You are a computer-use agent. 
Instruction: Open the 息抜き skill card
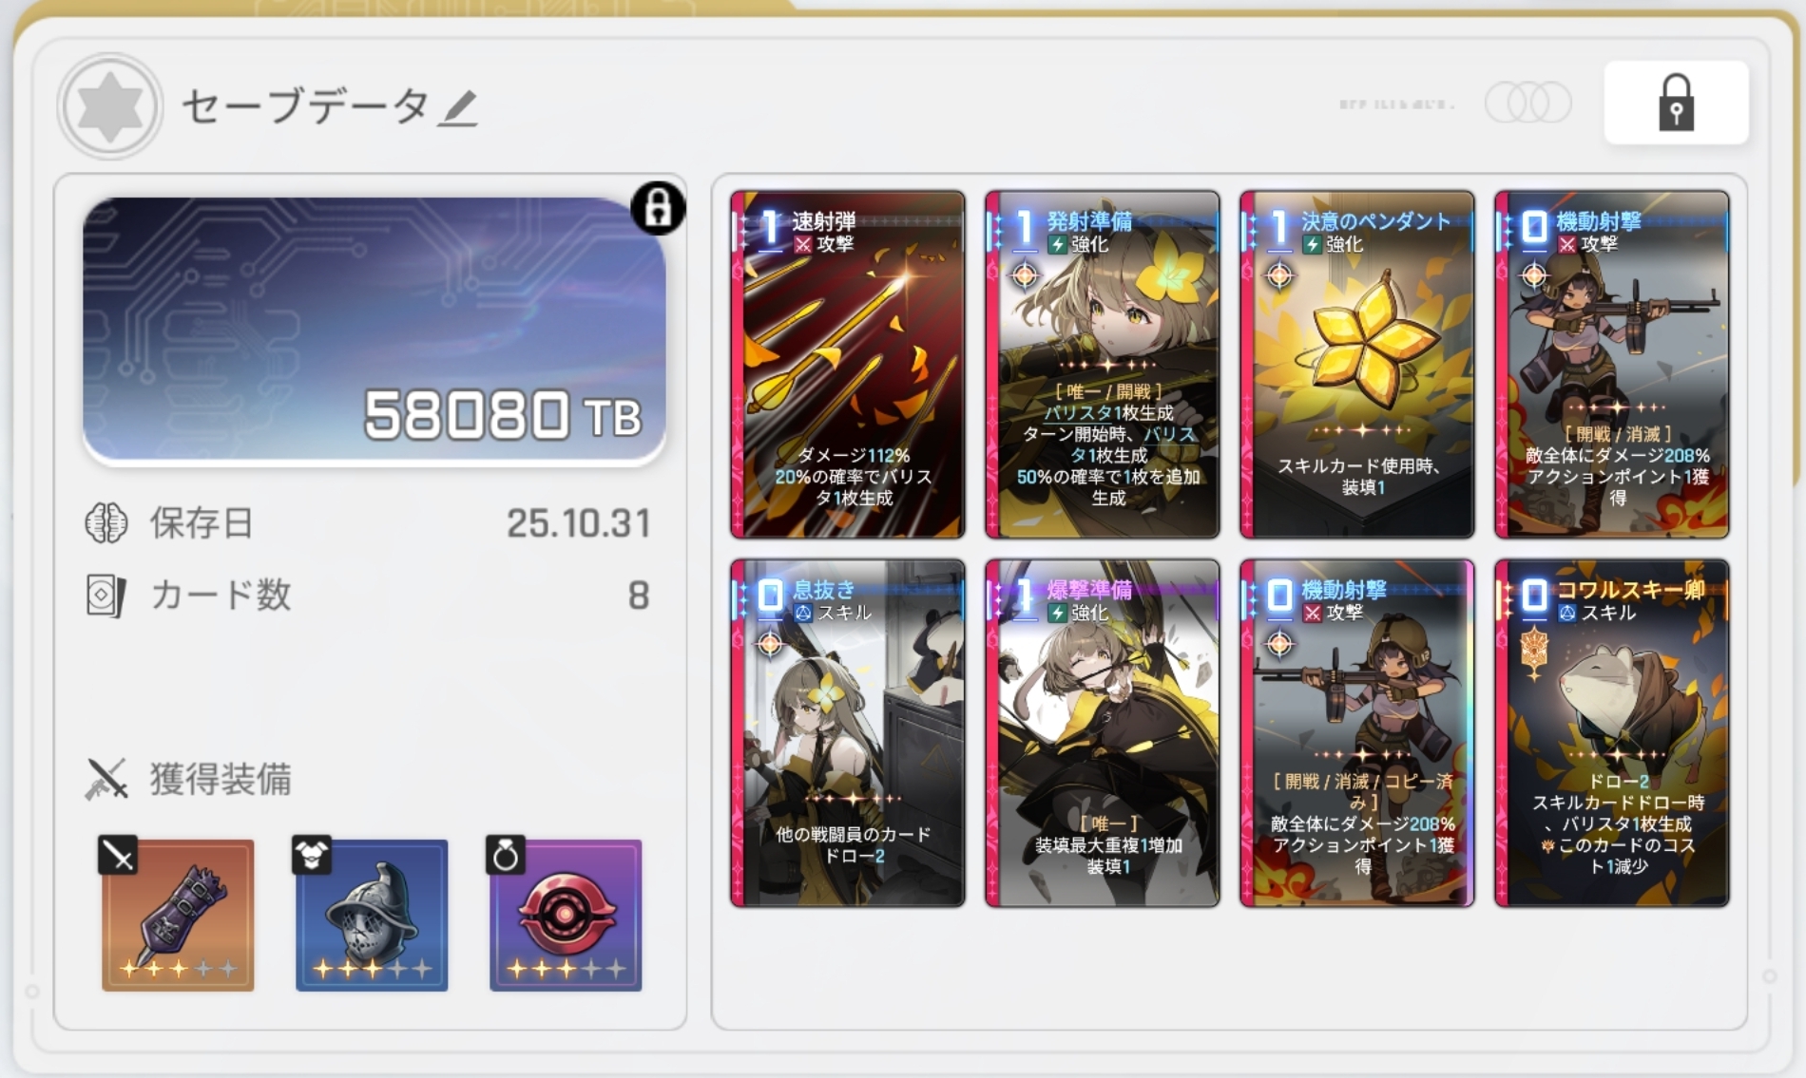848,733
